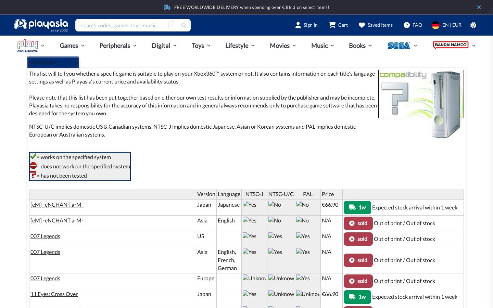Click the 1w badge for 11 Eyes

coord(357,297)
